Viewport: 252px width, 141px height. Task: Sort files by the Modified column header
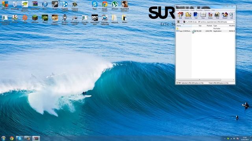232,25
